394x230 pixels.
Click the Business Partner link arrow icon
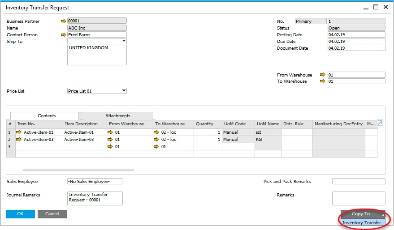(63, 21)
